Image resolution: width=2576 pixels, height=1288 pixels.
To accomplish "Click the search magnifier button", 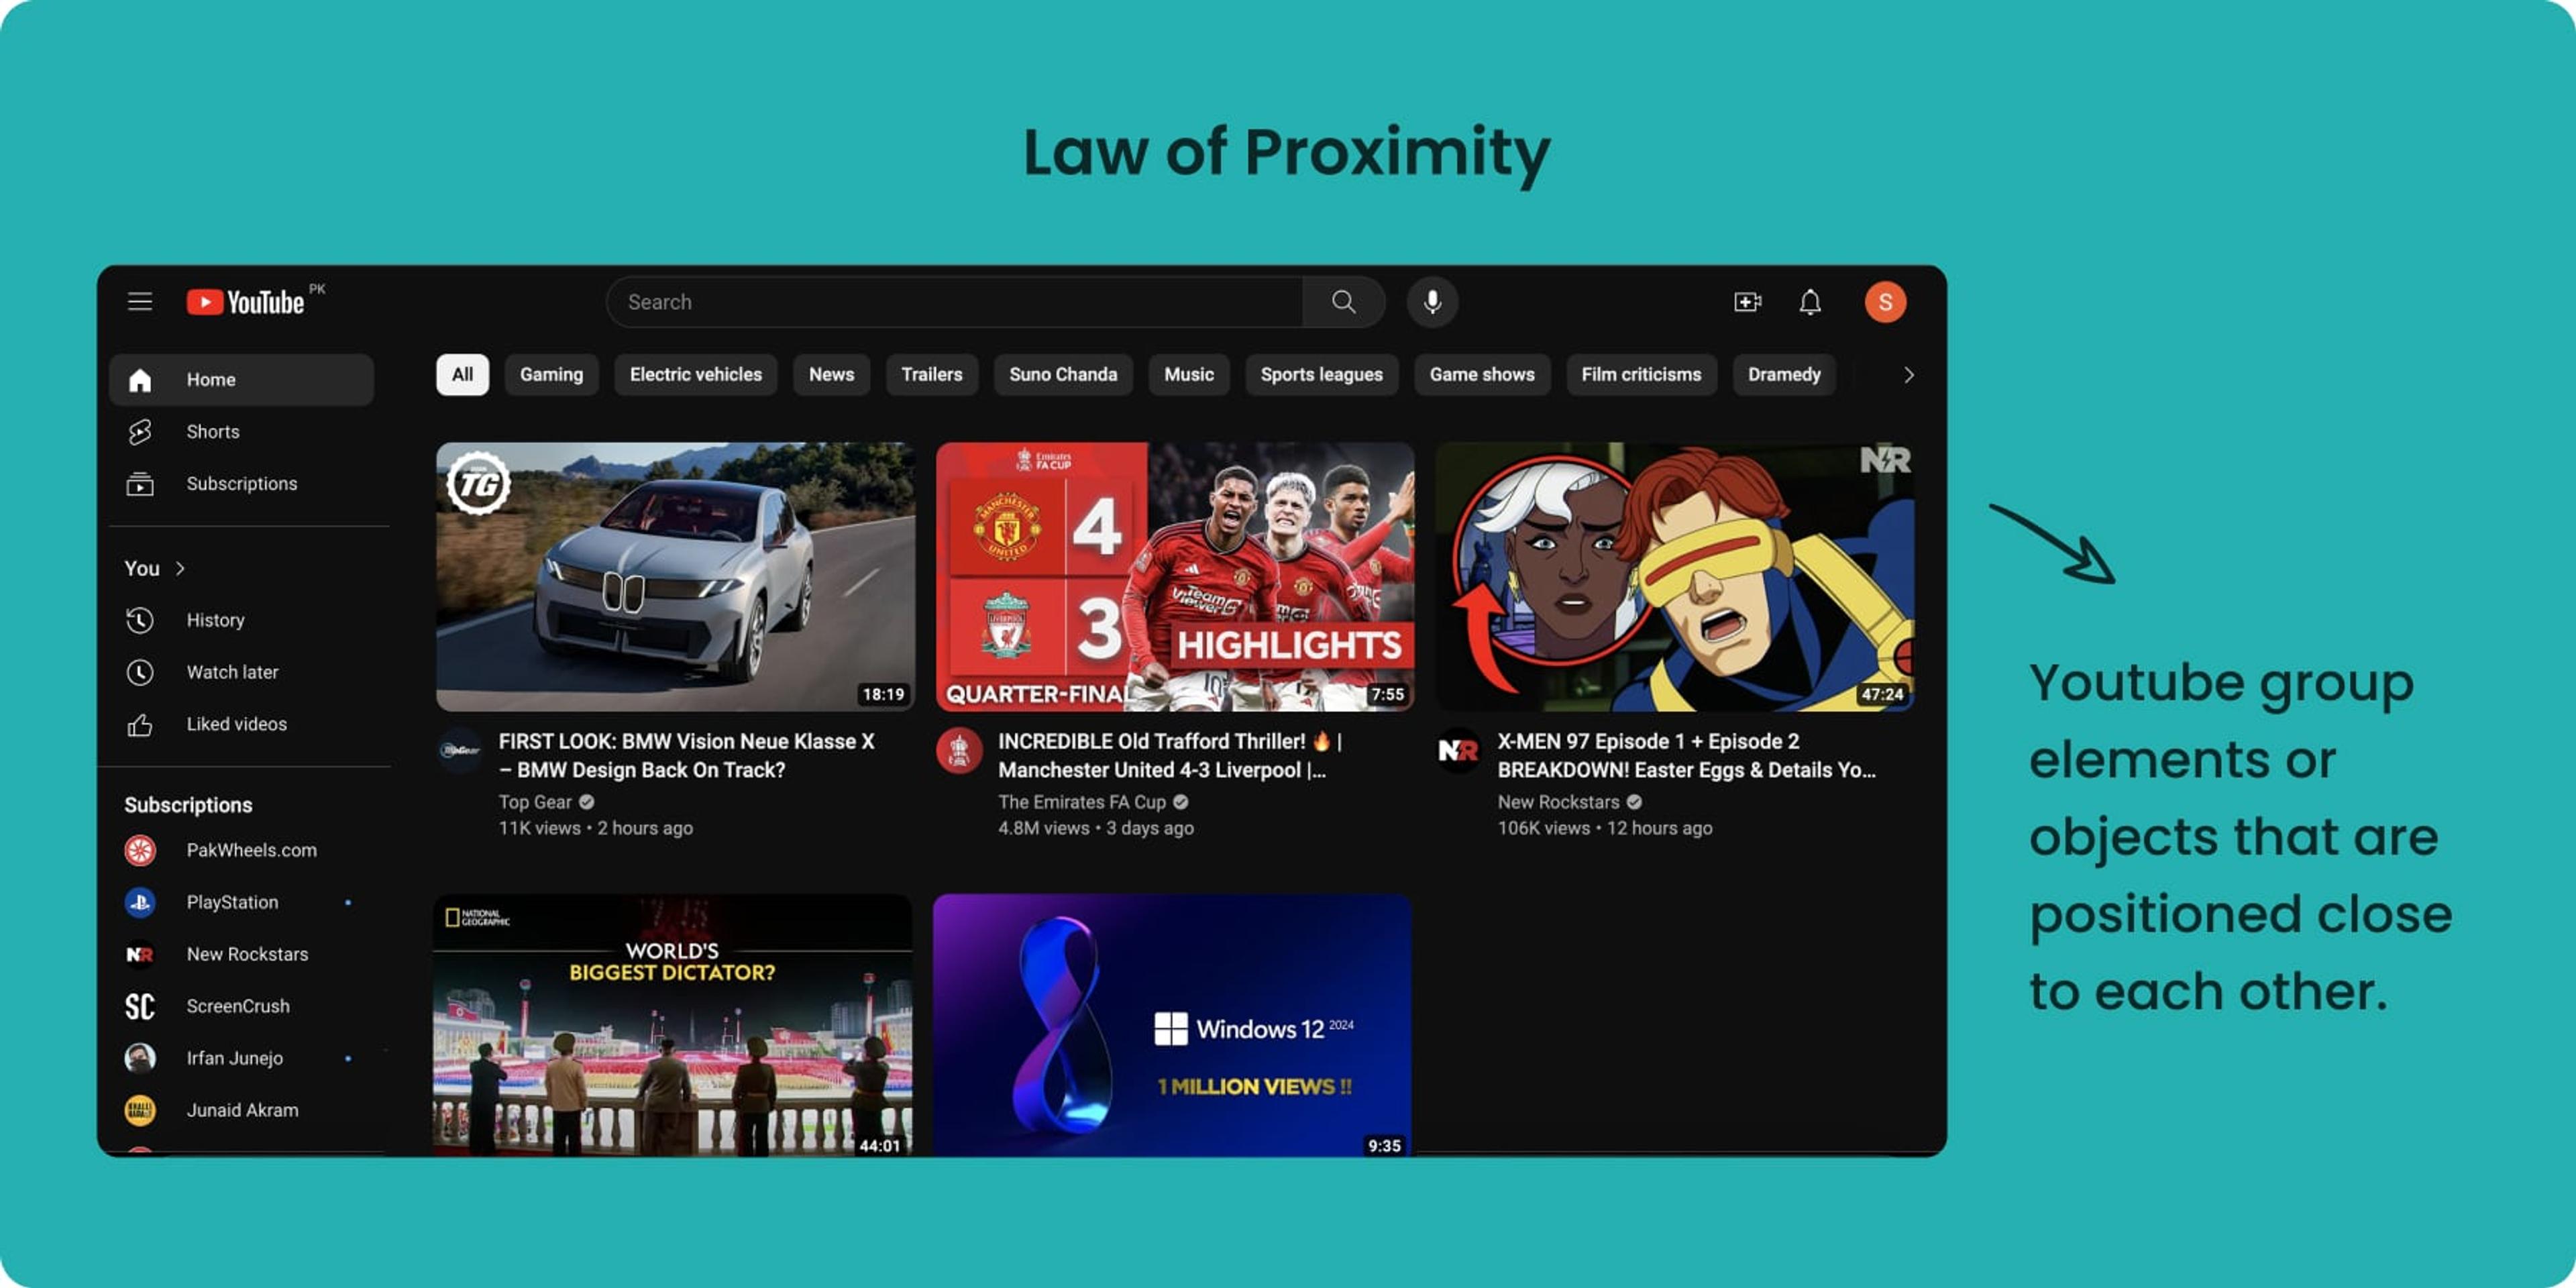I will pyautogui.click(x=1343, y=302).
